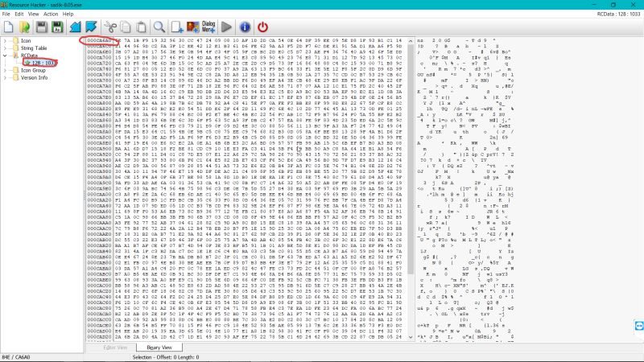Viewport: 644px width, 362px height.
Task: Open Find with the magnifier icon
Action: (x=159, y=27)
